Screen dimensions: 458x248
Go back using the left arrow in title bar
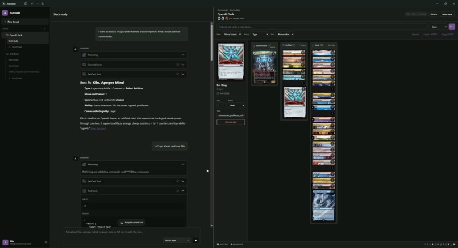(x=32, y=3)
